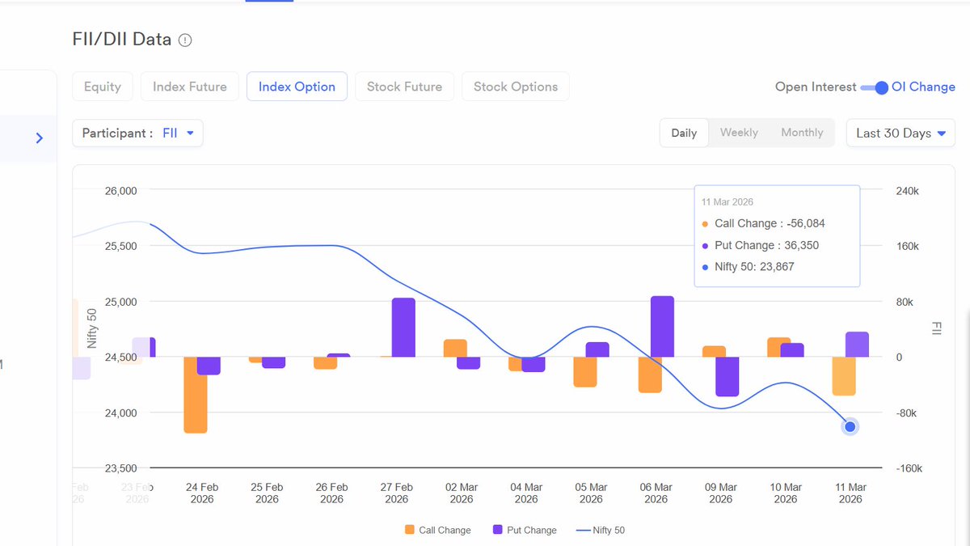Click the purple put bar for 09 Mar
970x546 pixels.
click(727, 377)
